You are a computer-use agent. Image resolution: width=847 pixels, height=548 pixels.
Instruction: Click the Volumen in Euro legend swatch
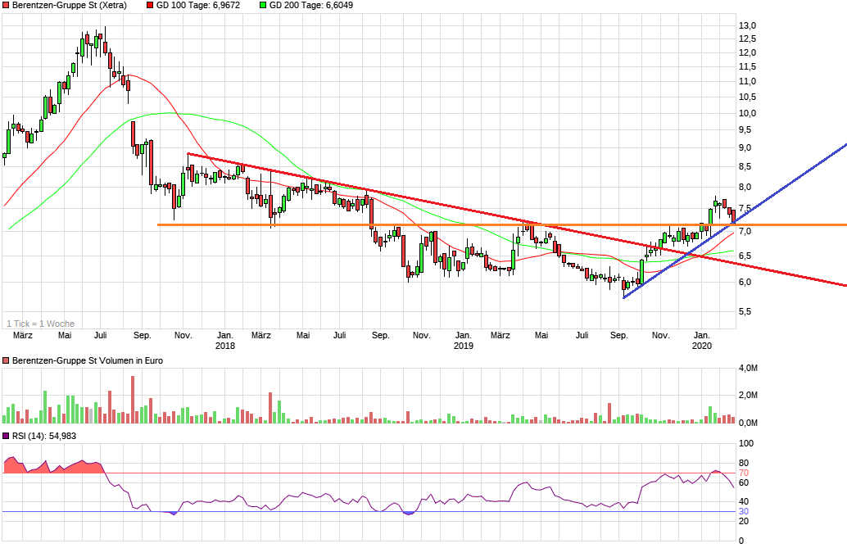coord(7,361)
